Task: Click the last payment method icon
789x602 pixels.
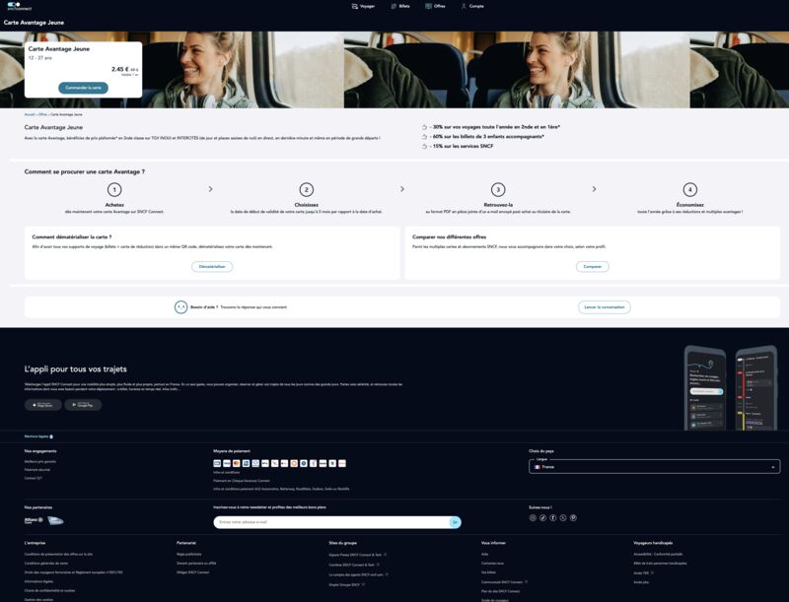Action: [342, 463]
